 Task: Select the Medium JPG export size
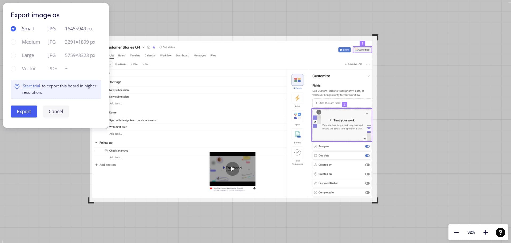pos(14,42)
